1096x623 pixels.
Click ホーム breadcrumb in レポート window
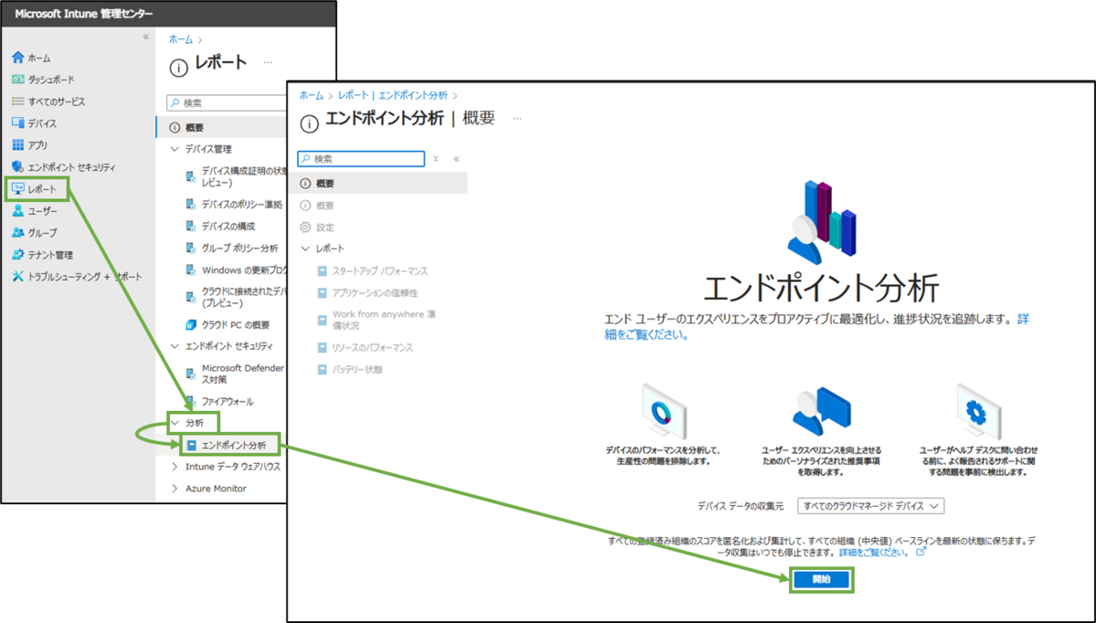pyautogui.click(x=181, y=39)
